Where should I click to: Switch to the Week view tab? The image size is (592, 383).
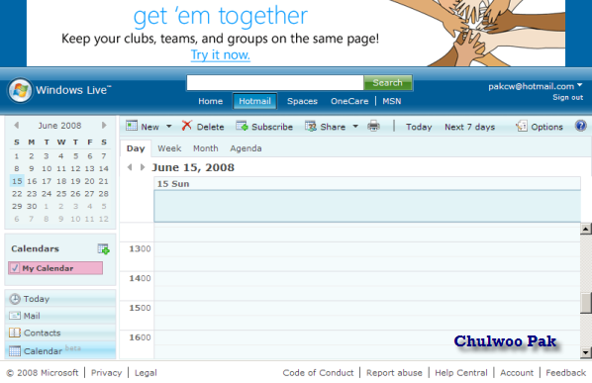coord(169,148)
